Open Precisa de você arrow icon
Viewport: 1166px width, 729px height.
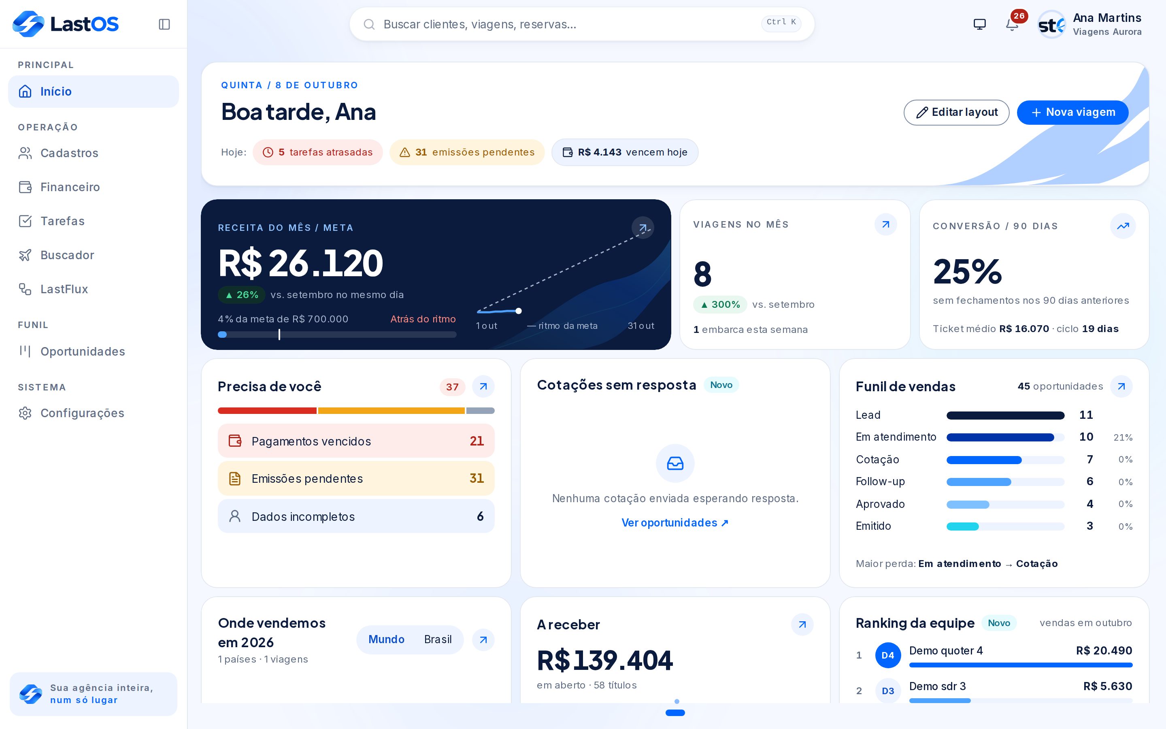click(x=483, y=386)
